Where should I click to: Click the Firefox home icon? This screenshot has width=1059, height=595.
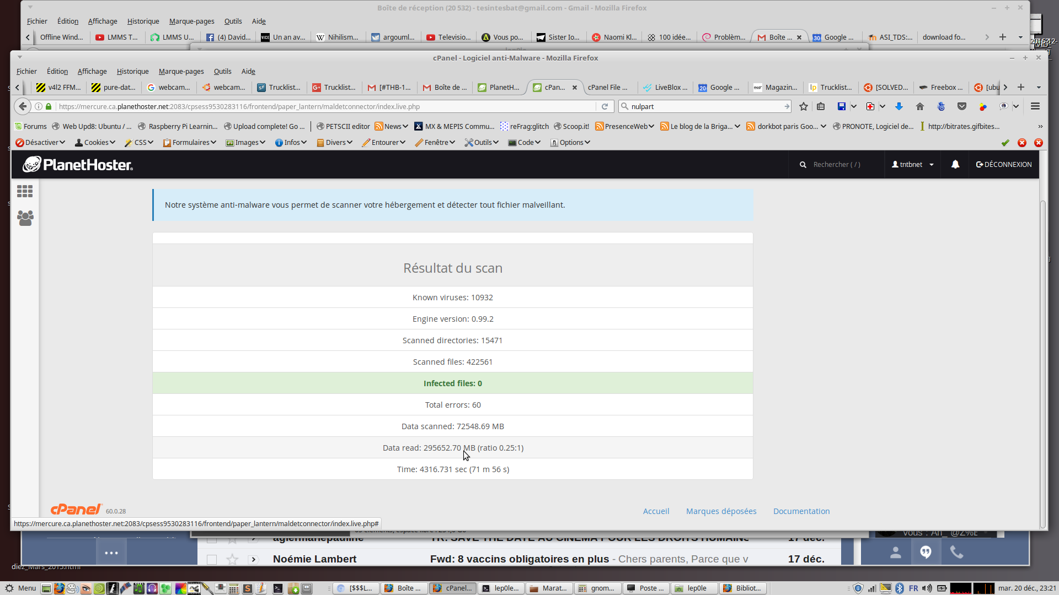(919, 106)
